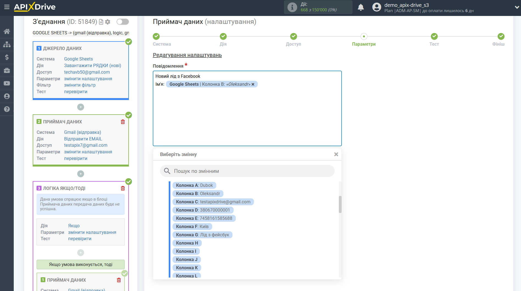This screenshot has width=521, height=291.
Task: Expand the account dropdown chevron
Action: point(517,7)
